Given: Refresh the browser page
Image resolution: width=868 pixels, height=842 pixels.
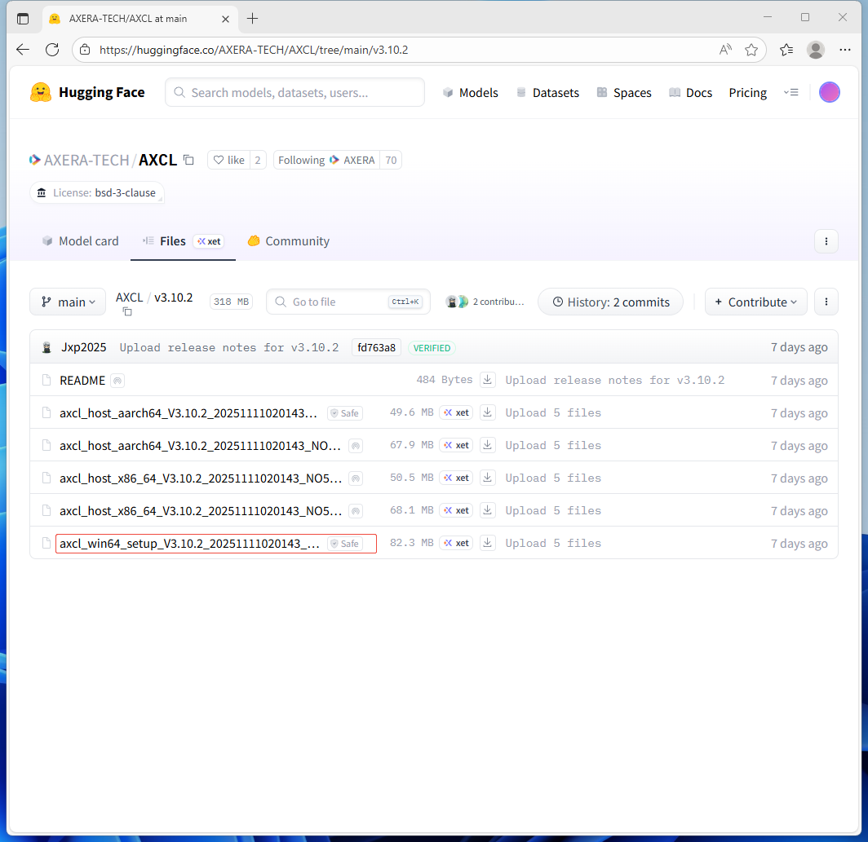Looking at the screenshot, I should pos(52,50).
